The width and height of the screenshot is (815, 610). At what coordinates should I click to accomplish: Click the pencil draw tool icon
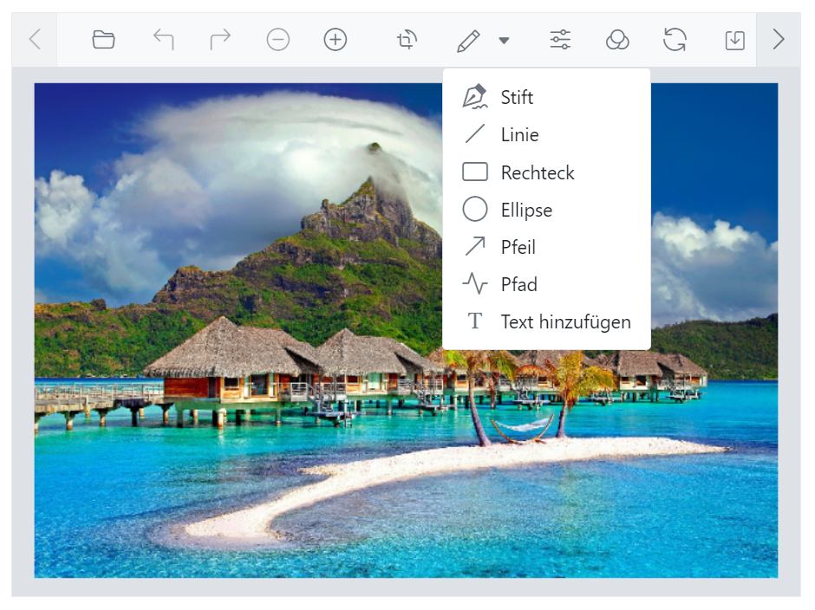click(x=468, y=40)
